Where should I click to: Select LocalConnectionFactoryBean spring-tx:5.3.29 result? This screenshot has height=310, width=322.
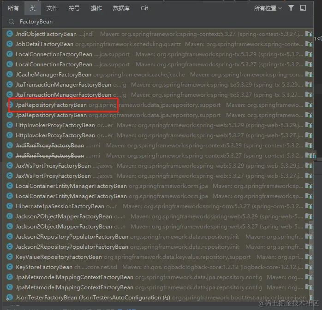coord(158,54)
